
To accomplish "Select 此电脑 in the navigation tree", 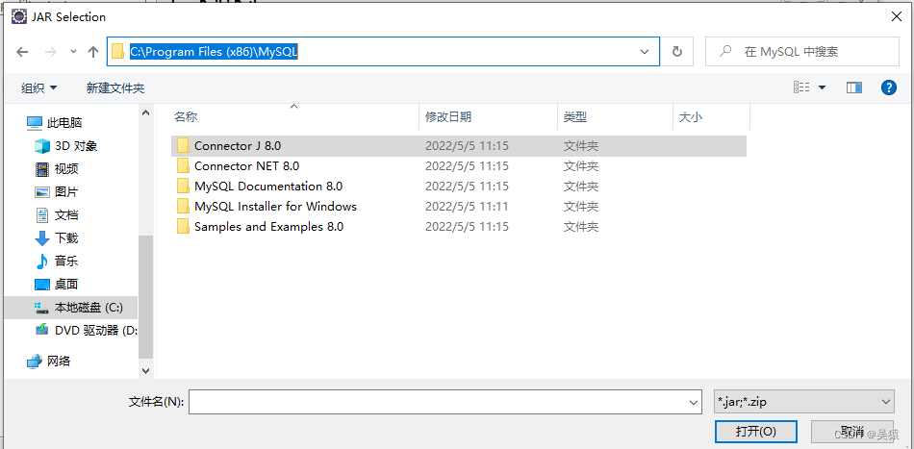I will (x=54, y=123).
